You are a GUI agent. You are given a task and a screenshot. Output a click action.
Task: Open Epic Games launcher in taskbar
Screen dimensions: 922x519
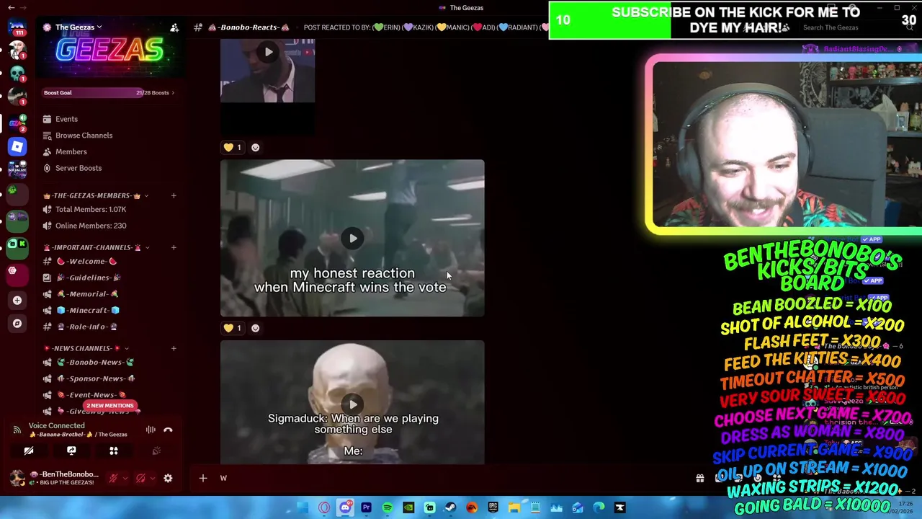coord(493,507)
